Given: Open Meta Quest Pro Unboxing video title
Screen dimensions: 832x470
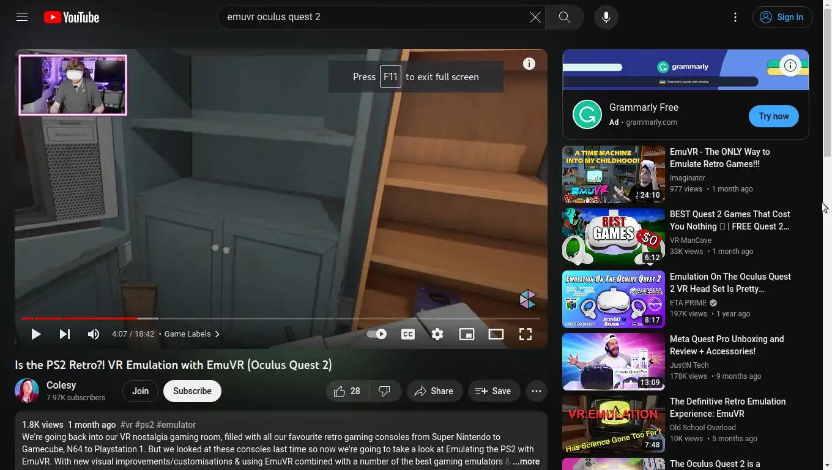Looking at the screenshot, I should pyautogui.click(x=727, y=345).
